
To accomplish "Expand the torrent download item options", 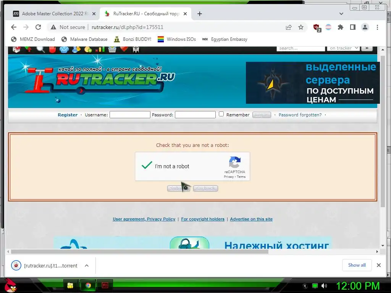I will (x=87, y=266).
